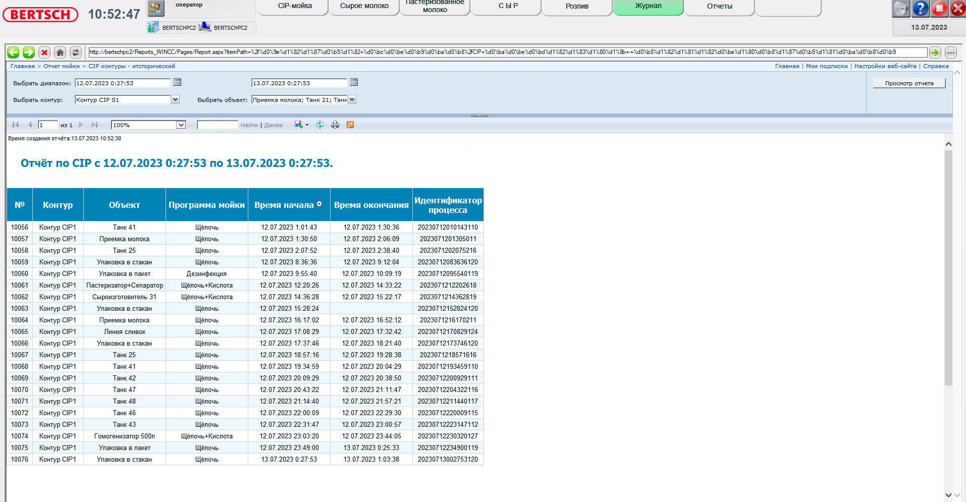Viewport: 966px width, 502px height.
Task: Stop loading with the red X icon
Action: (x=44, y=52)
